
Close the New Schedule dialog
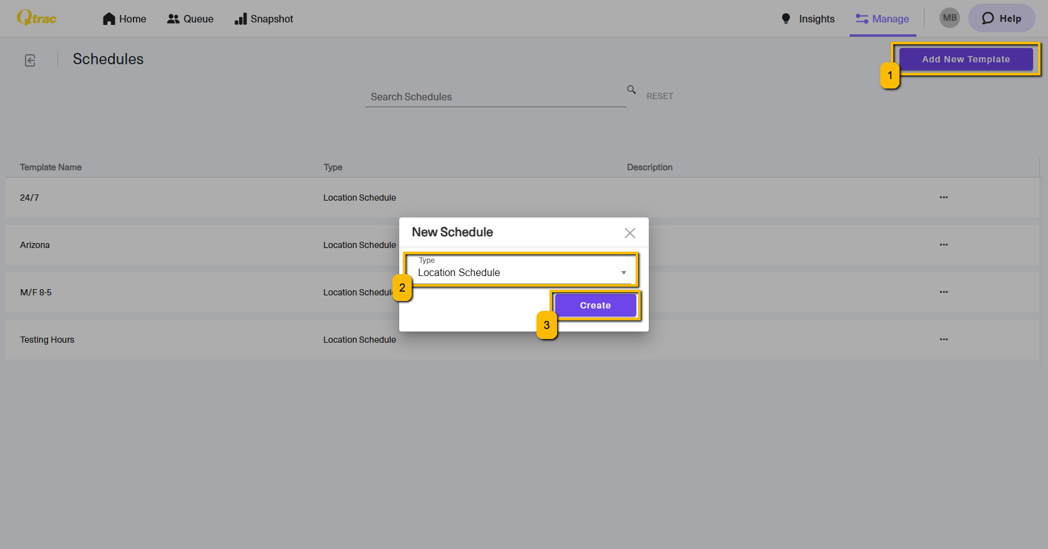click(x=630, y=232)
